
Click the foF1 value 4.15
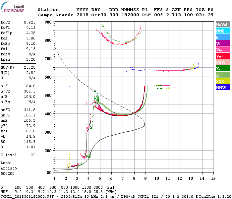coord(31,28)
